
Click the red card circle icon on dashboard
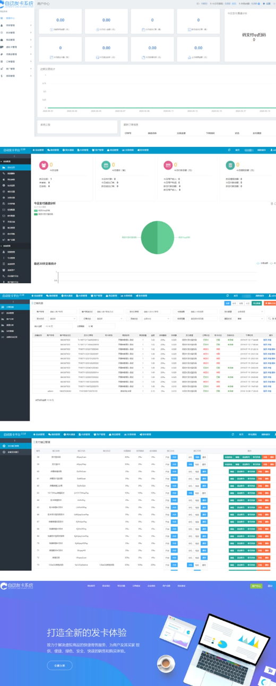(x=168, y=166)
